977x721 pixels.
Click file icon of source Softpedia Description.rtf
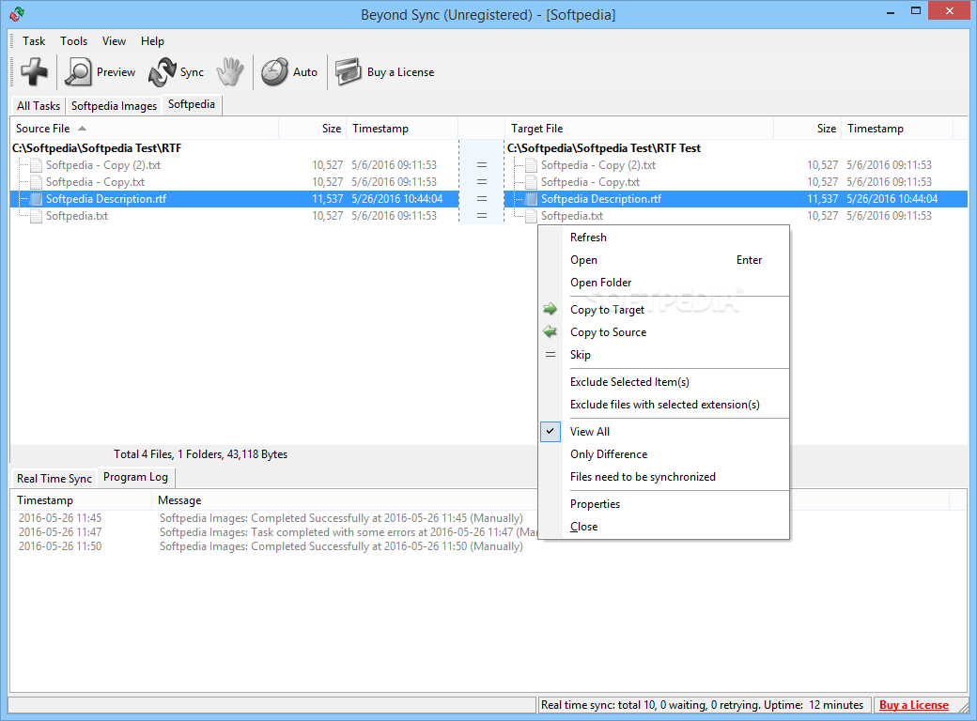pyautogui.click(x=36, y=199)
